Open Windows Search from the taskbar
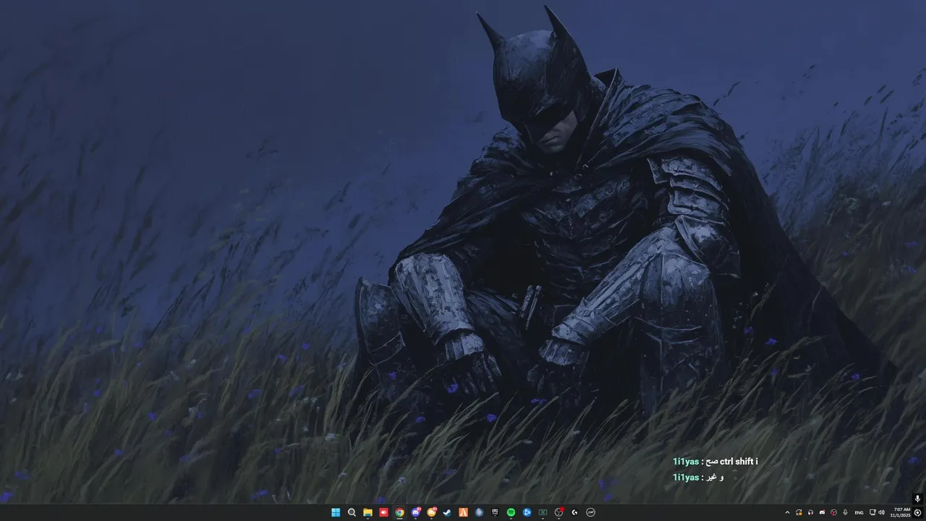Screen dimensions: 926x521 [x=352, y=512]
